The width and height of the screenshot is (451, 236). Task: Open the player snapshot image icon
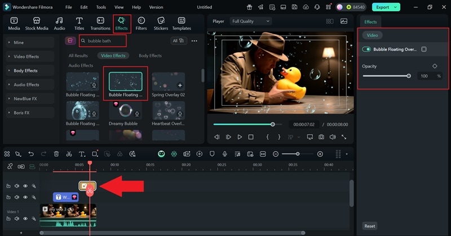click(344, 21)
